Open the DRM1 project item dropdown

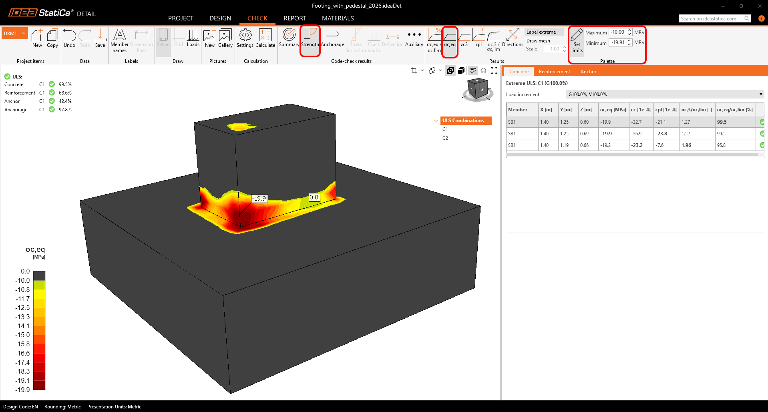(24, 34)
